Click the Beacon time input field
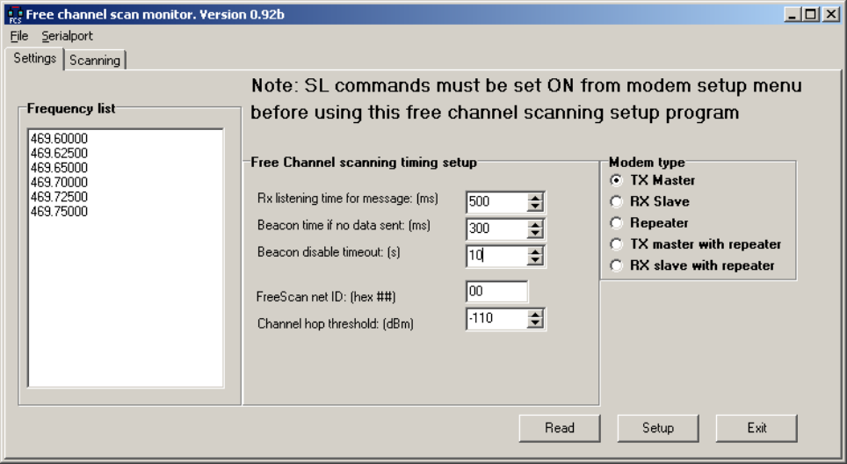Viewport: 847px width, 464px height. (x=497, y=229)
